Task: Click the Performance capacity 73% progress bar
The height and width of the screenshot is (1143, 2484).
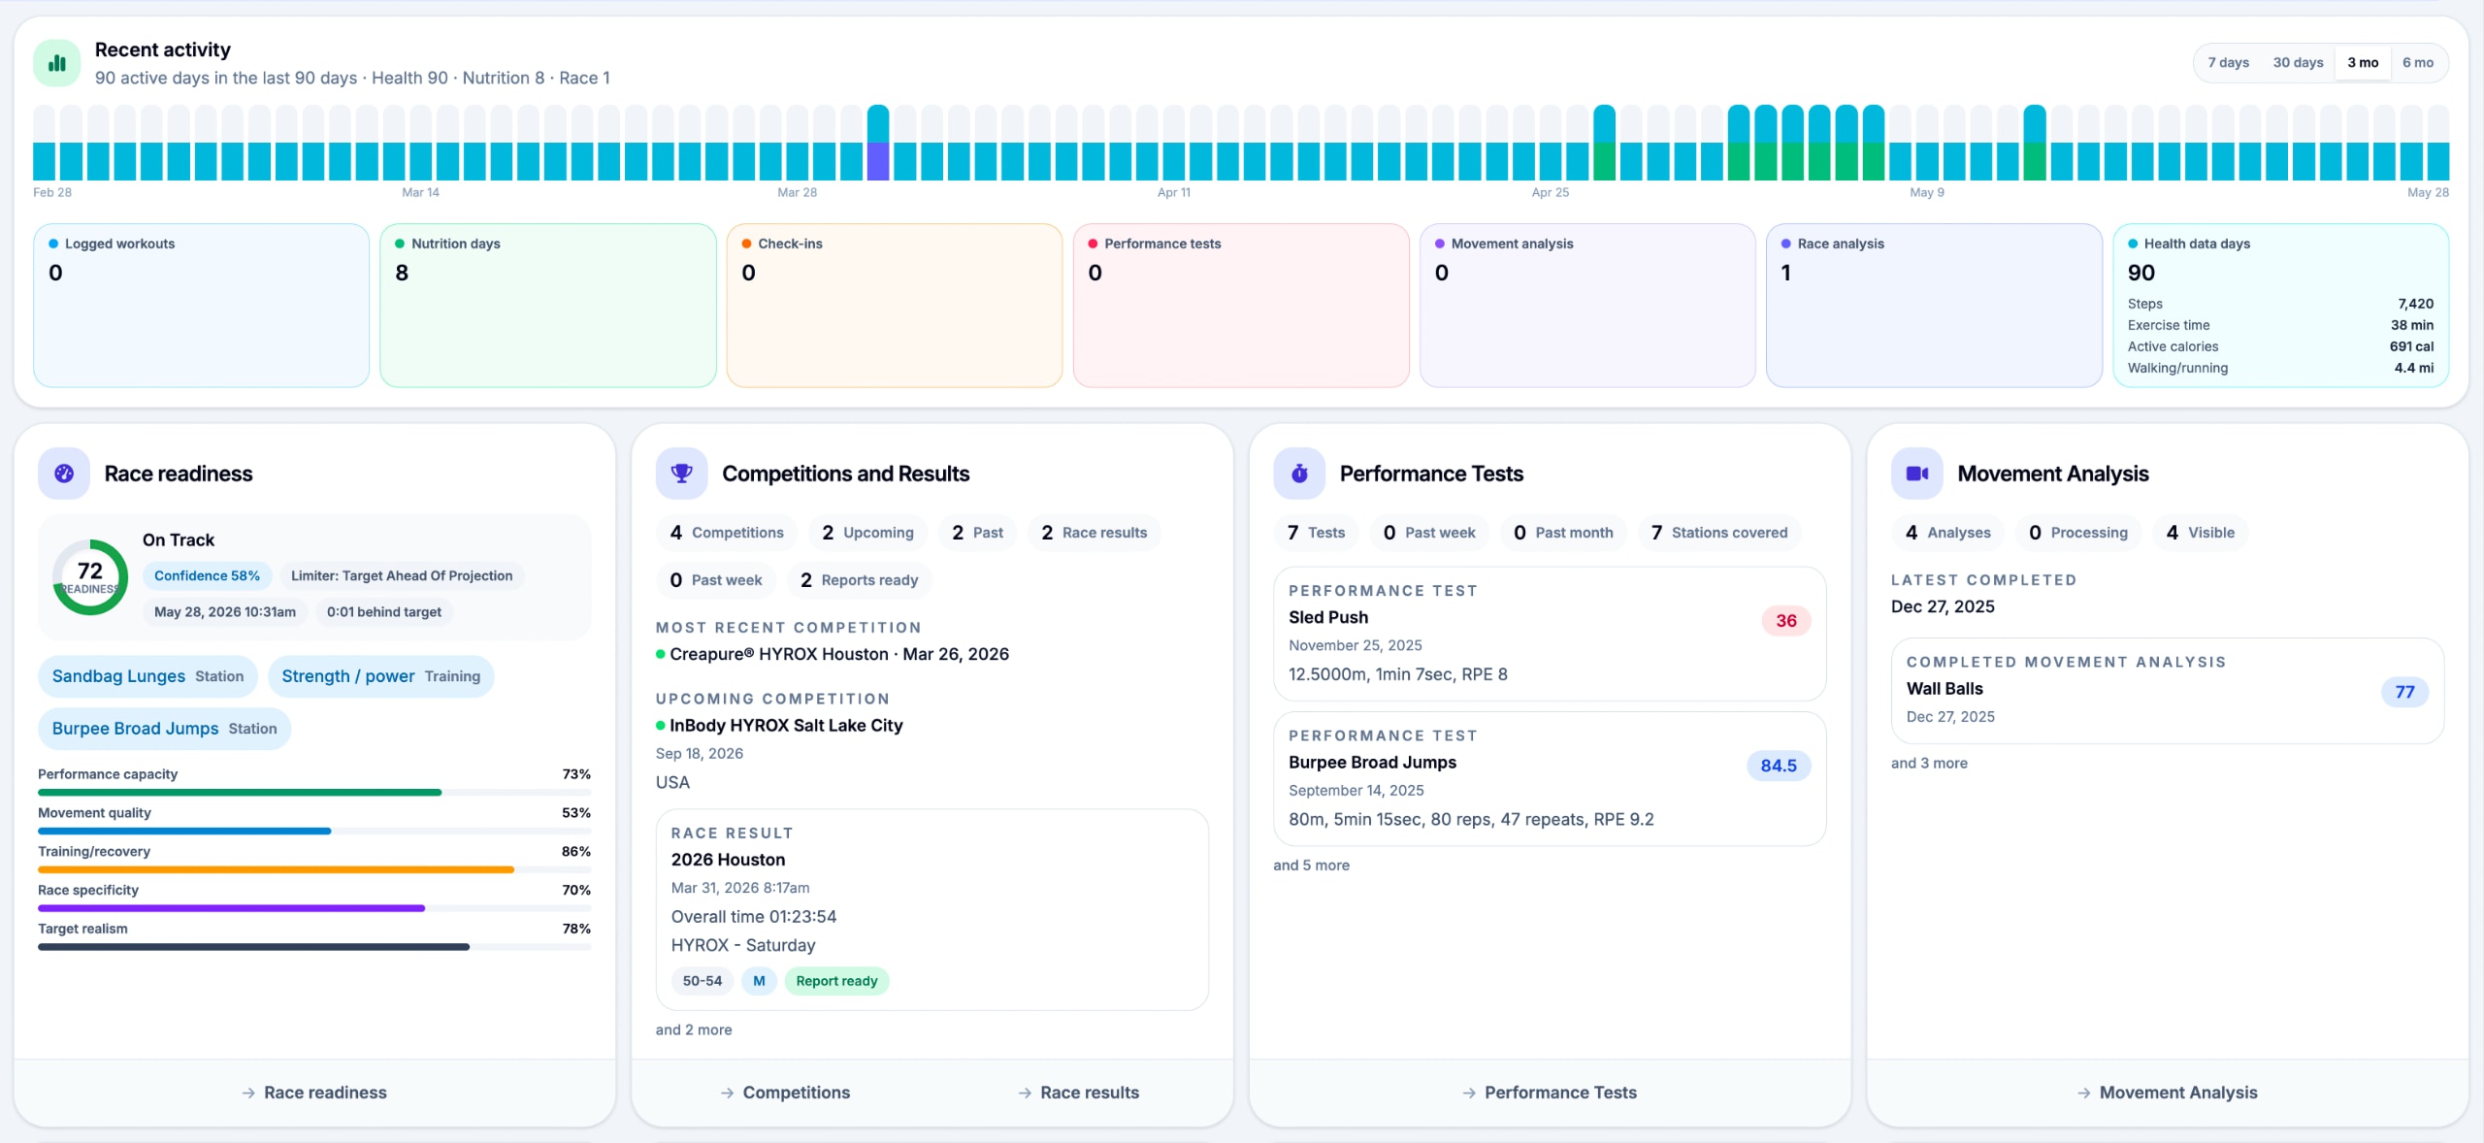Action: [x=314, y=793]
